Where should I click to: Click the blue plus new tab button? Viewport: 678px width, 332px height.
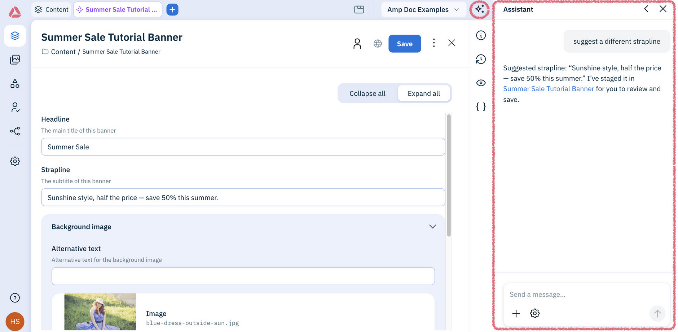point(172,10)
